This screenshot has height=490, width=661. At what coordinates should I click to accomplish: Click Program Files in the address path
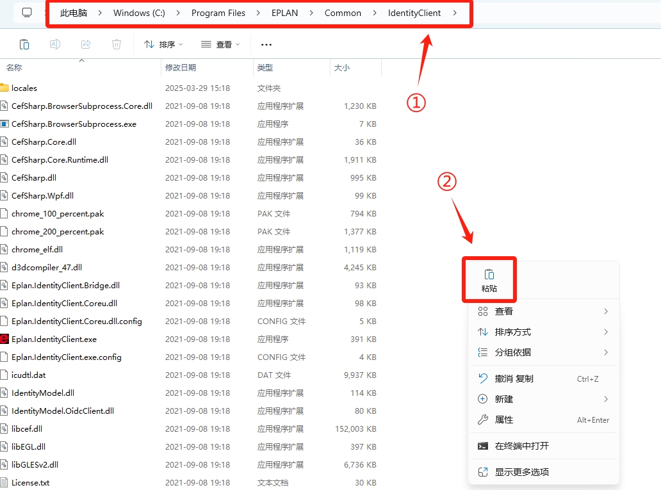218,13
